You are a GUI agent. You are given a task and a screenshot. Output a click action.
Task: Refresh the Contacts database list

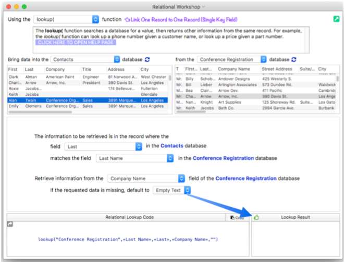(x=147, y=60)
